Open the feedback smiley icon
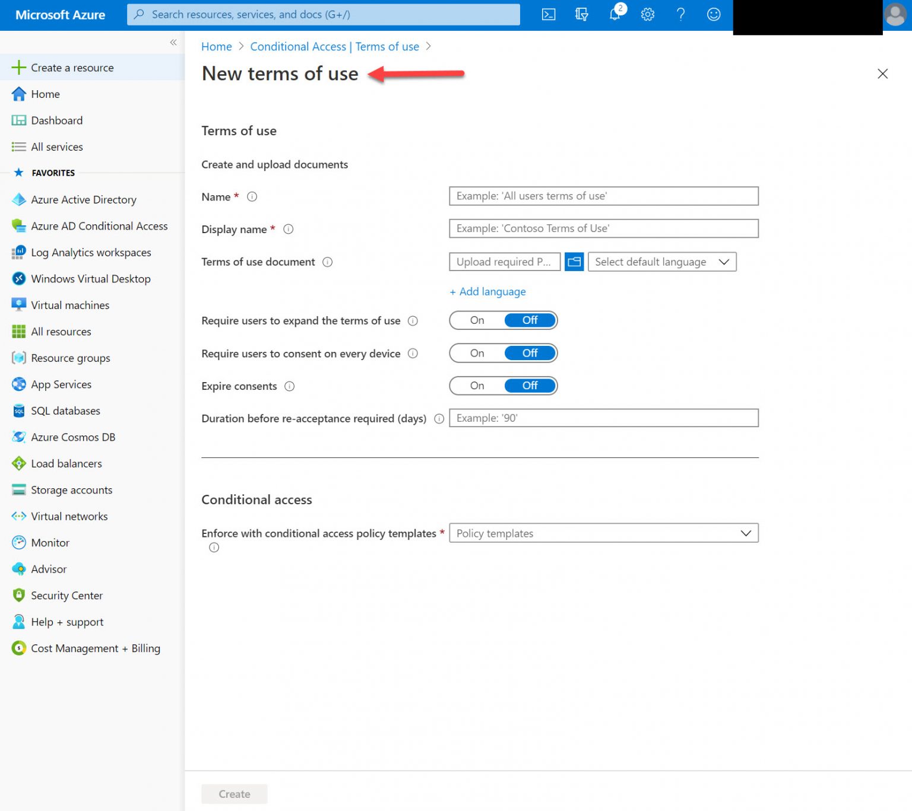 713,14
